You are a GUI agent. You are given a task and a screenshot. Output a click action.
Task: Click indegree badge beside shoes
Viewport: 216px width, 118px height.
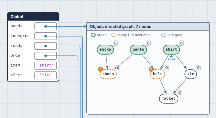(118, 68)
